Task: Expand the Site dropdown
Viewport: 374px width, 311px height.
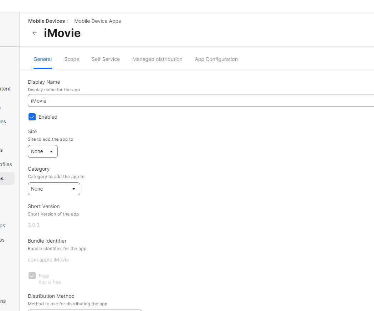Action: click(x=43, y=151)
